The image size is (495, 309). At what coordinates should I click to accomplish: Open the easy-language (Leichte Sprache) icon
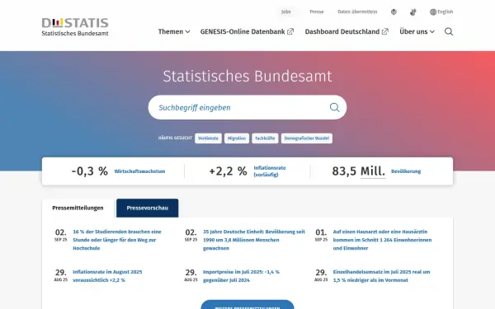(x=394, y=12)
